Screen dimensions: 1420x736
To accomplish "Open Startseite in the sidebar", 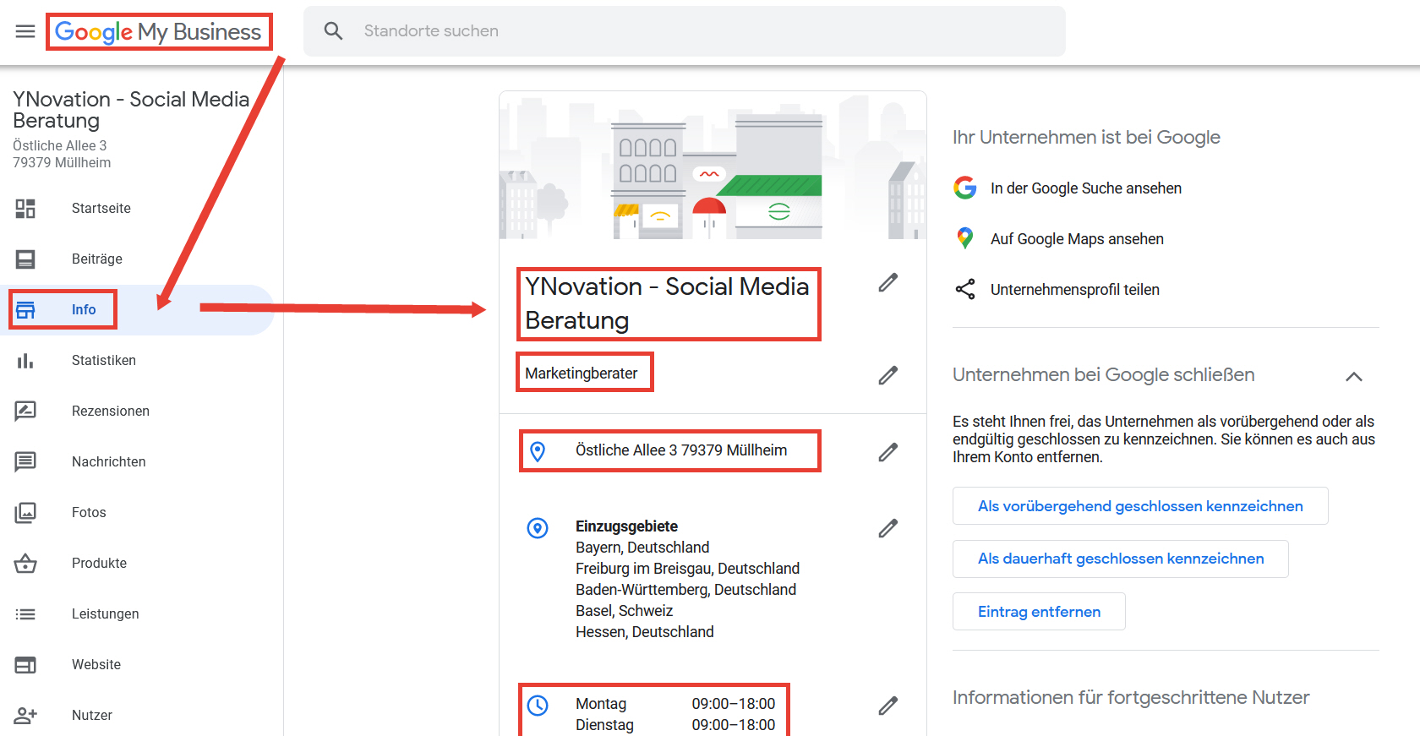I will (x=101, y=209).
